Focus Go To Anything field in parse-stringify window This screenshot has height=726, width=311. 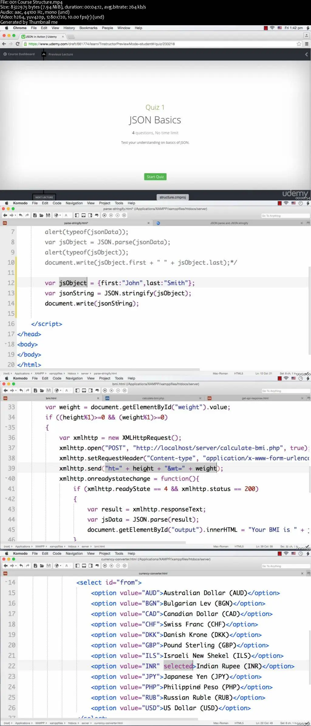point(285,216)
